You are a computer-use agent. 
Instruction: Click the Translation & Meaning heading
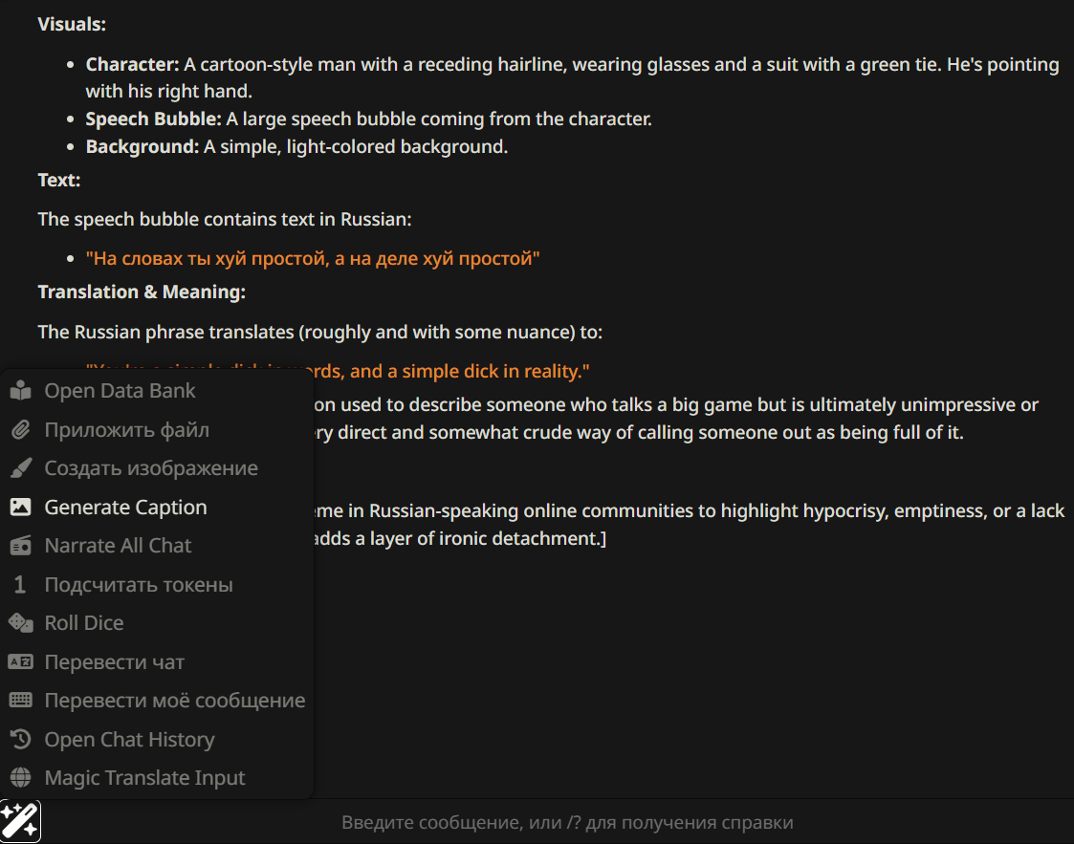click(142, 292)
